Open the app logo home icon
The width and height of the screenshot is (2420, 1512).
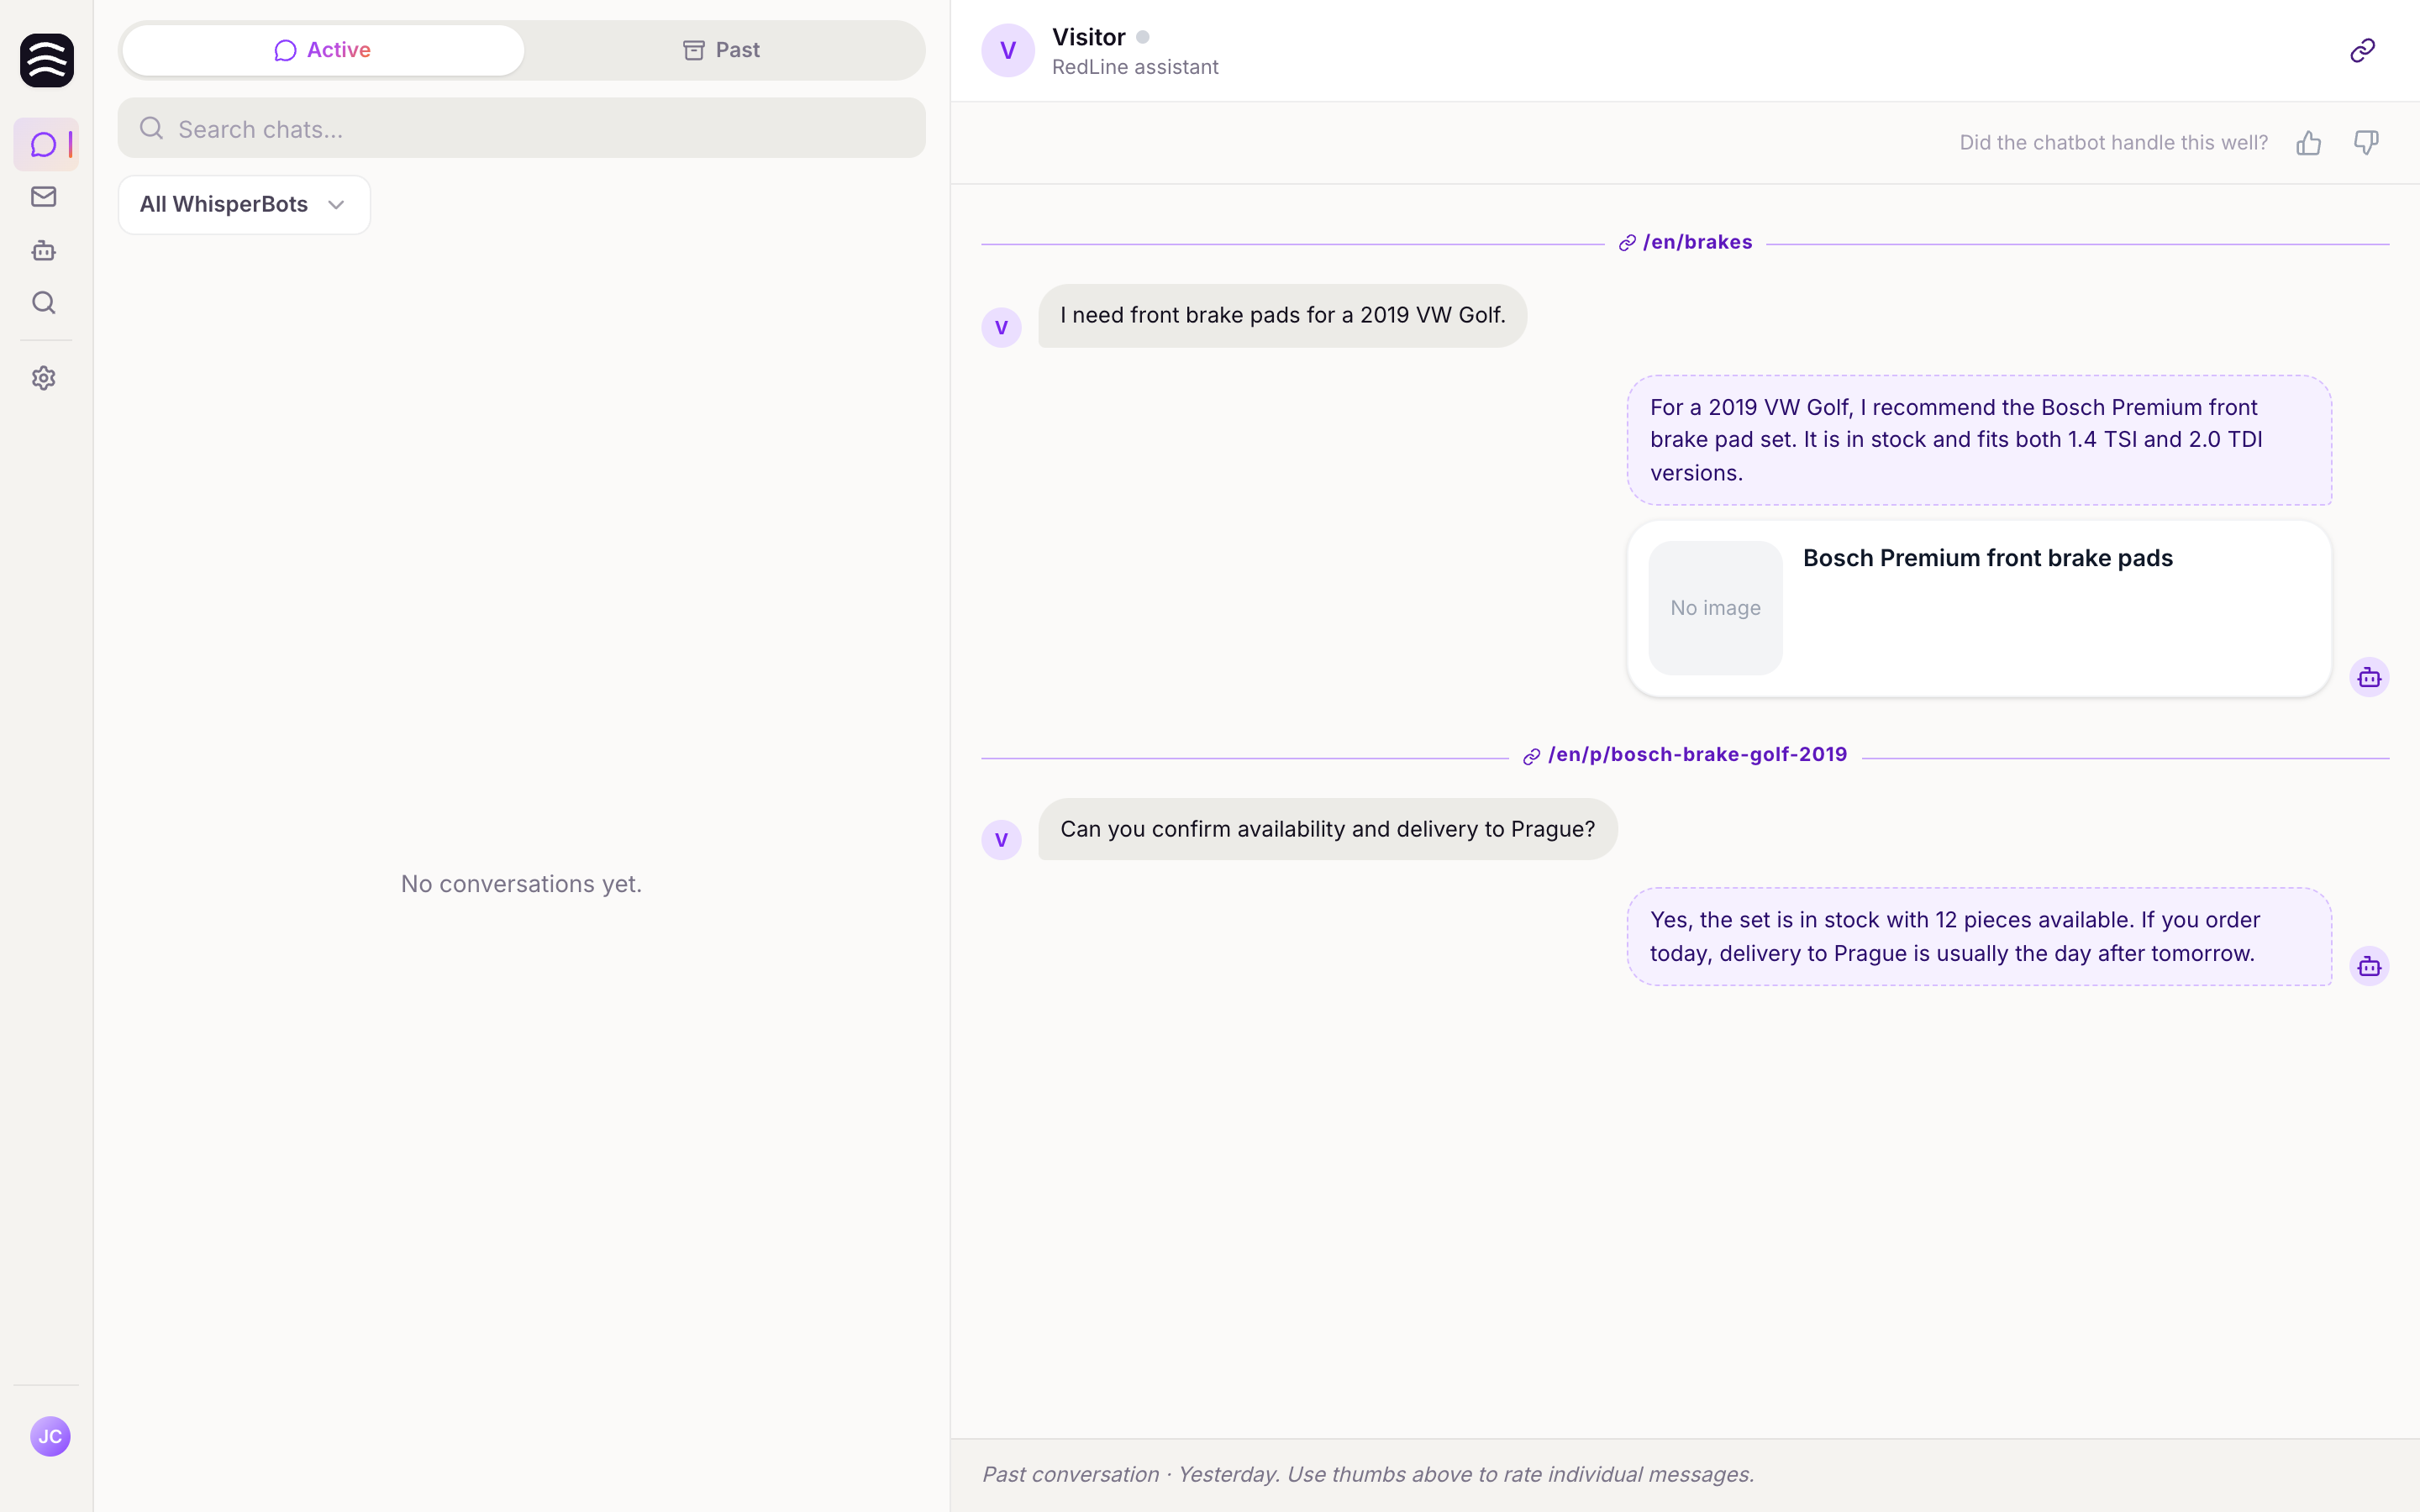(47, 60)
